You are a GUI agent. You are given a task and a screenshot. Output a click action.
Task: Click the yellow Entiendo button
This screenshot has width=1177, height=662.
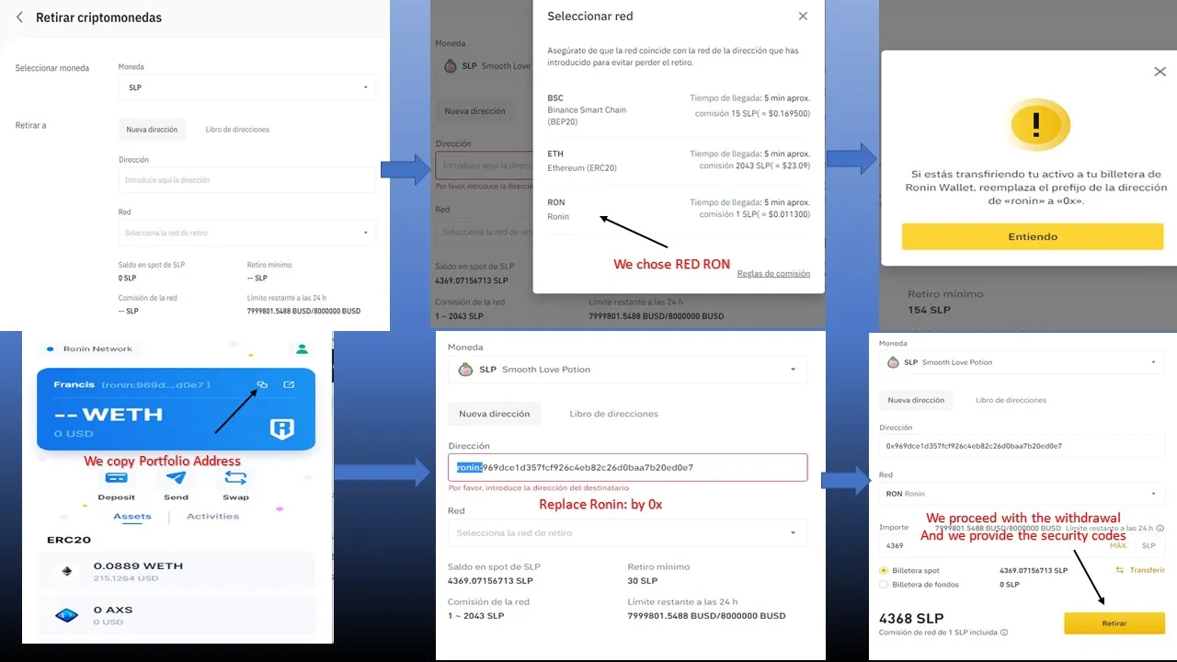[x=1033, y=236]
